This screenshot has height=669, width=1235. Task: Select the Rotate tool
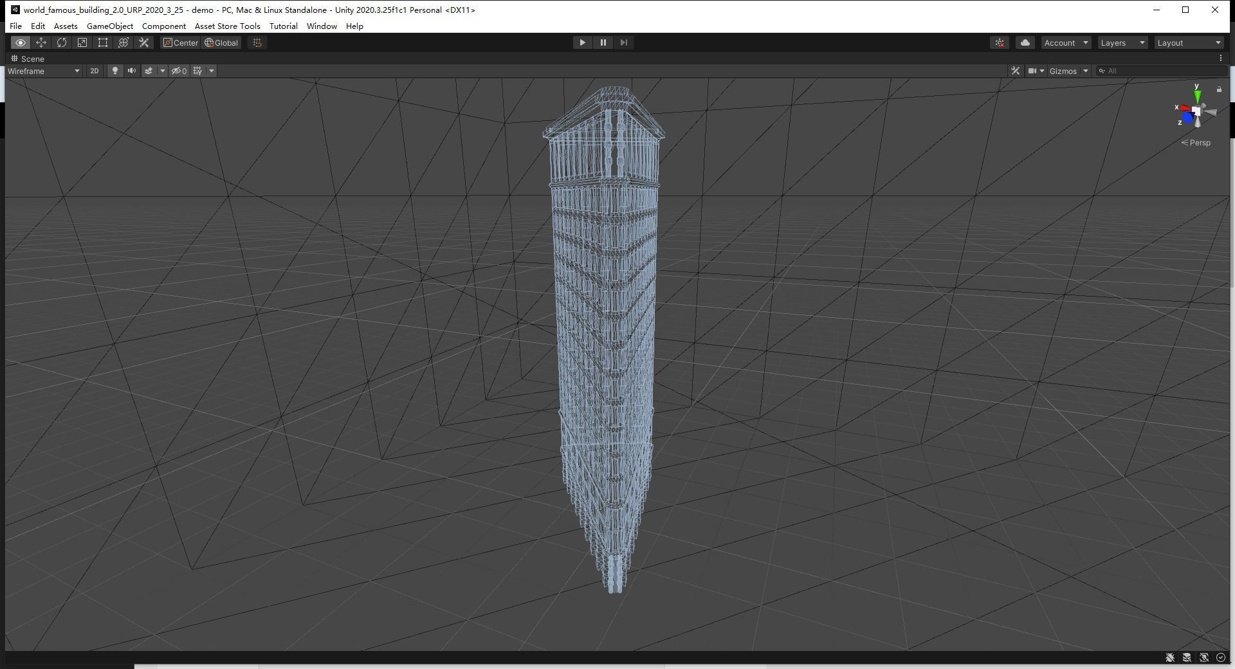62,42
